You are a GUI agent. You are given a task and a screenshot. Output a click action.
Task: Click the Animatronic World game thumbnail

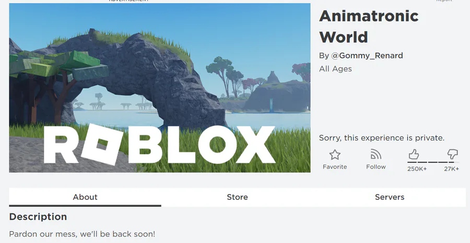(x=160, y=88)
